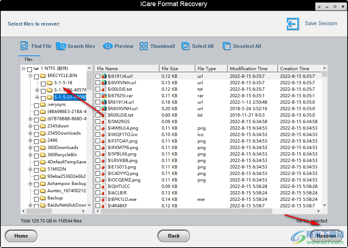Screen dimensions: 348x248
Task: Click the $I4W6UL4.png file icon
Action: coord(104,128)
